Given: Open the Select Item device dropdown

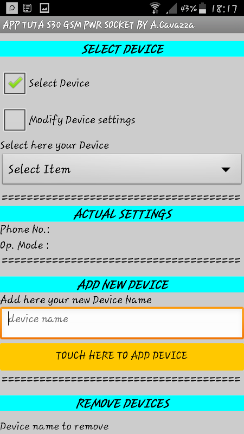Looking at the screenshot, I should (x=121, y=169).
